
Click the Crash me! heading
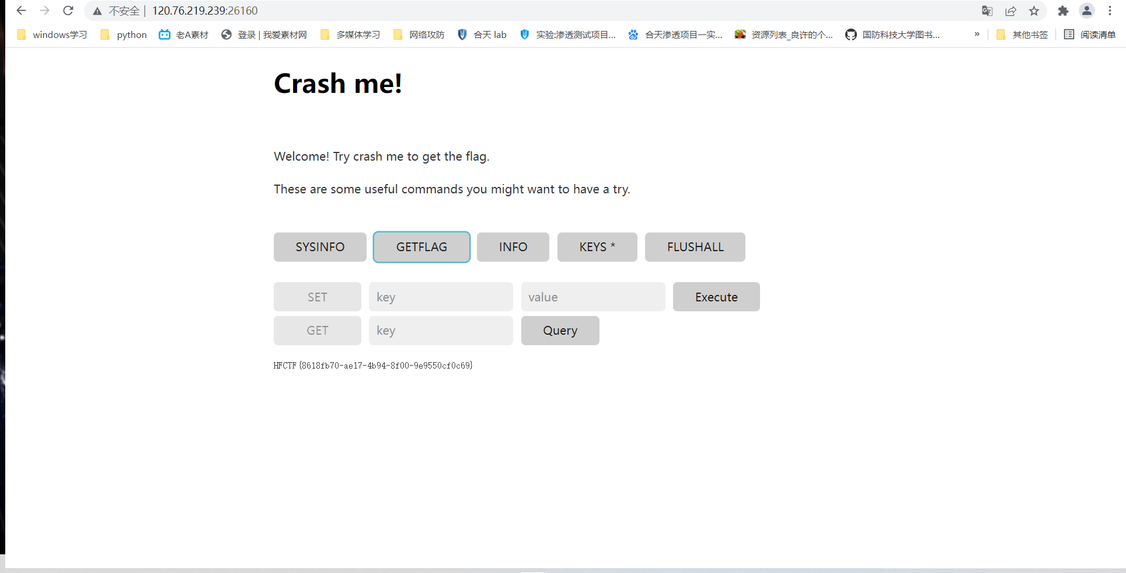click(x=338, y=84)
